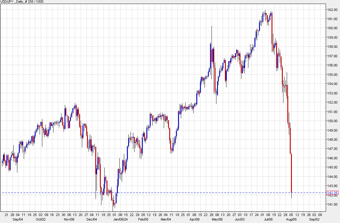Select the 142.25 current price tag
This screenshot has height=223, width=340.
pos(333,192)
